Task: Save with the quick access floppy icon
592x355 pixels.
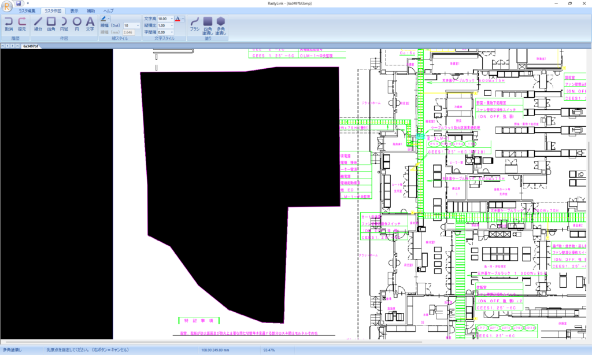Action: pos(18,3)
